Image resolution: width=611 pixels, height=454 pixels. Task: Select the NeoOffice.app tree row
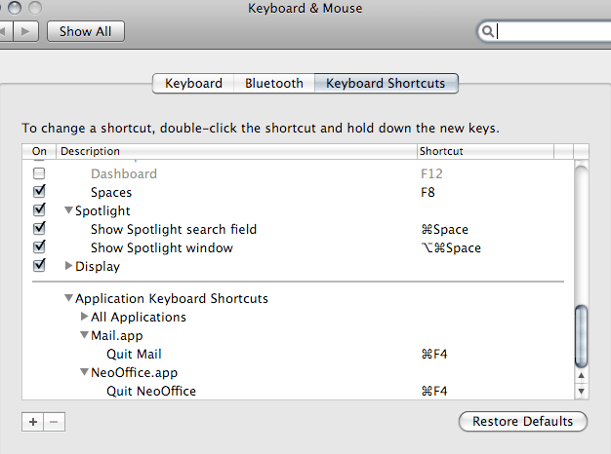point(298,373)
